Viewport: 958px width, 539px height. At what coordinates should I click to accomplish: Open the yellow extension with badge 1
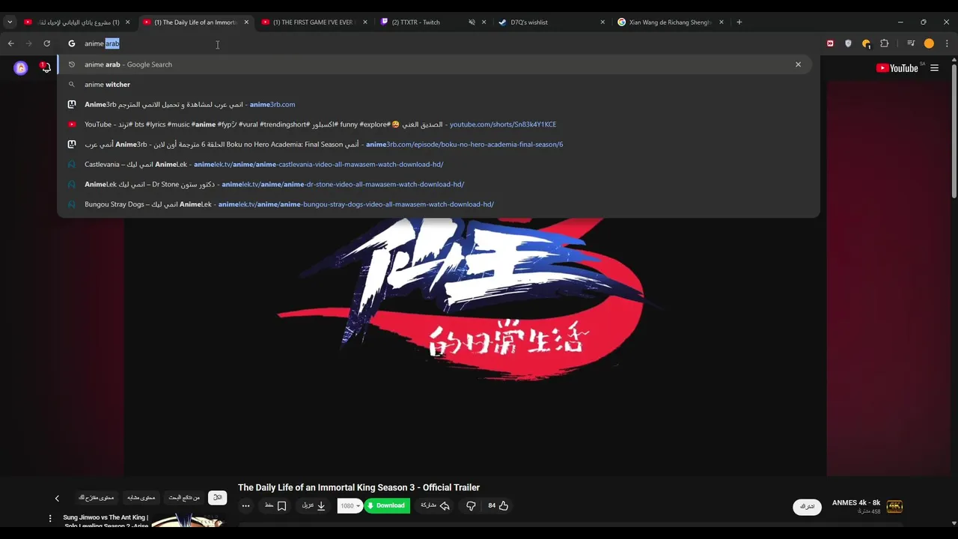coord(866,43)
